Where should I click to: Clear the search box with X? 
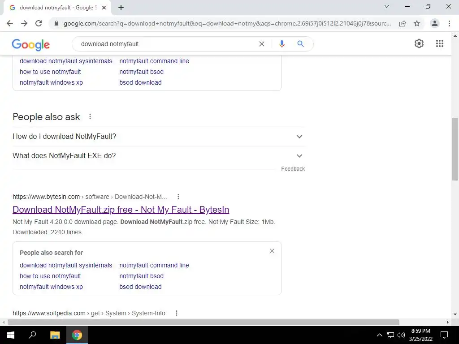[x=262, y=44]
